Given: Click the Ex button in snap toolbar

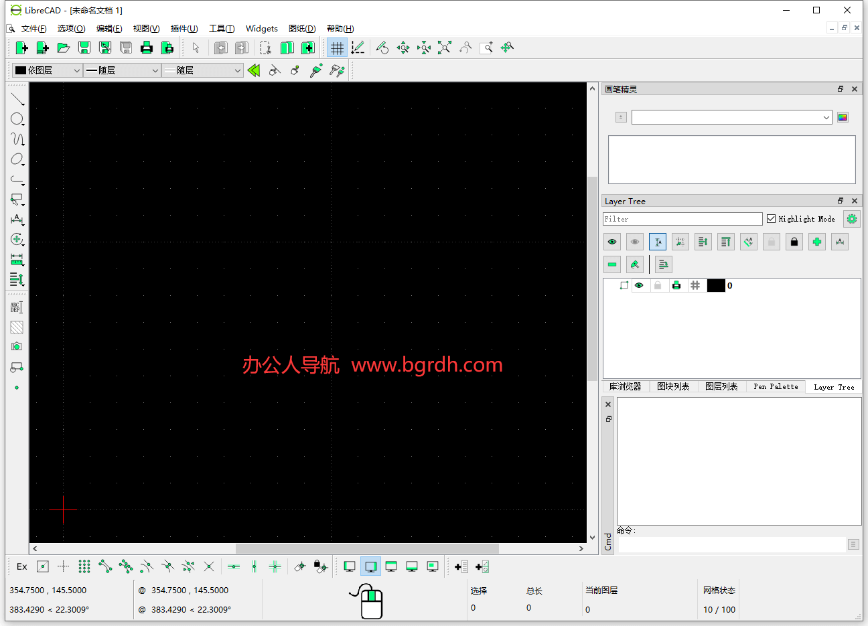Looking at the screenshot, I should click(22, 567).
